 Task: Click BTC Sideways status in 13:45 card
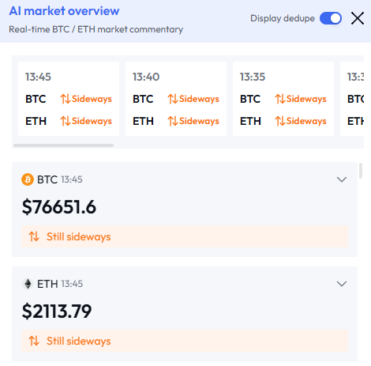[x=86, y=99]
